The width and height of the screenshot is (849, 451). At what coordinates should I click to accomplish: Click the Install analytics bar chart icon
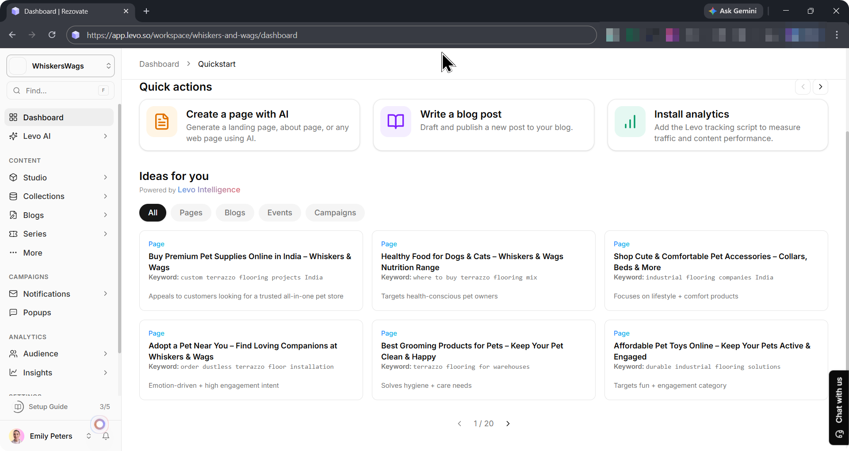click(630, 122)
